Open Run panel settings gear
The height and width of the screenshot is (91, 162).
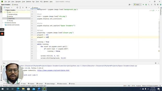pos(156,63)
